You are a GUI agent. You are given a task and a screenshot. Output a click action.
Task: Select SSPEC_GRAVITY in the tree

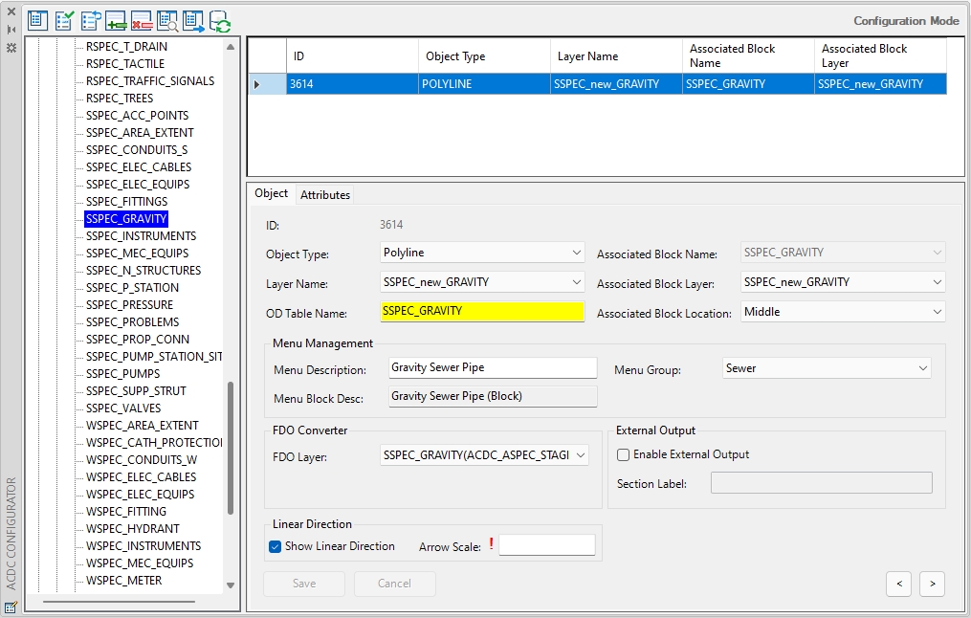pos(126,218)
